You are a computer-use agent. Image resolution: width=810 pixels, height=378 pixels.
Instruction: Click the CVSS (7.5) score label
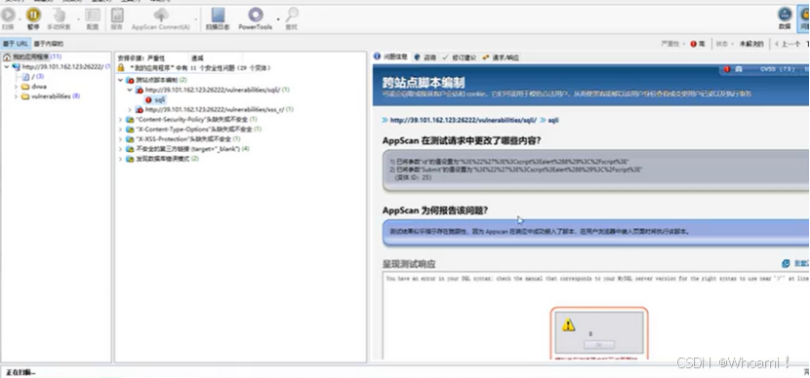click(777, 69)
